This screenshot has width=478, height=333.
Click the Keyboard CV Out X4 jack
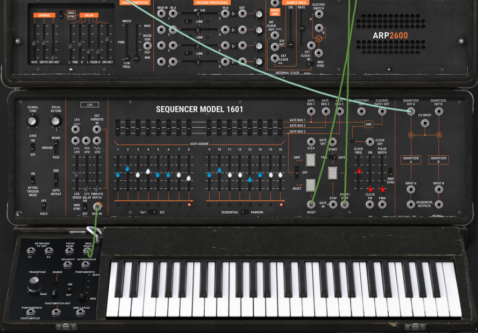[49, 251]
